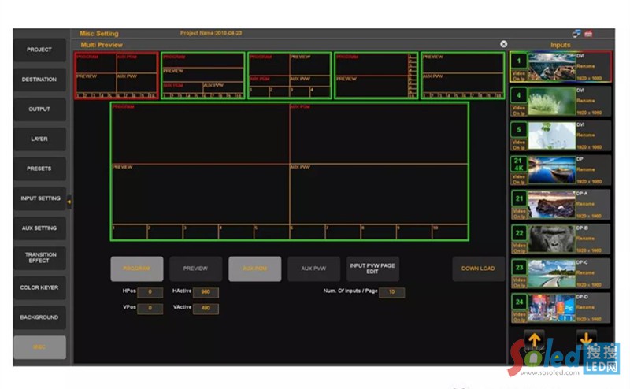Open the INPUT SETTING section
This screenshot has width=630, height=389.
pos(39,198)
